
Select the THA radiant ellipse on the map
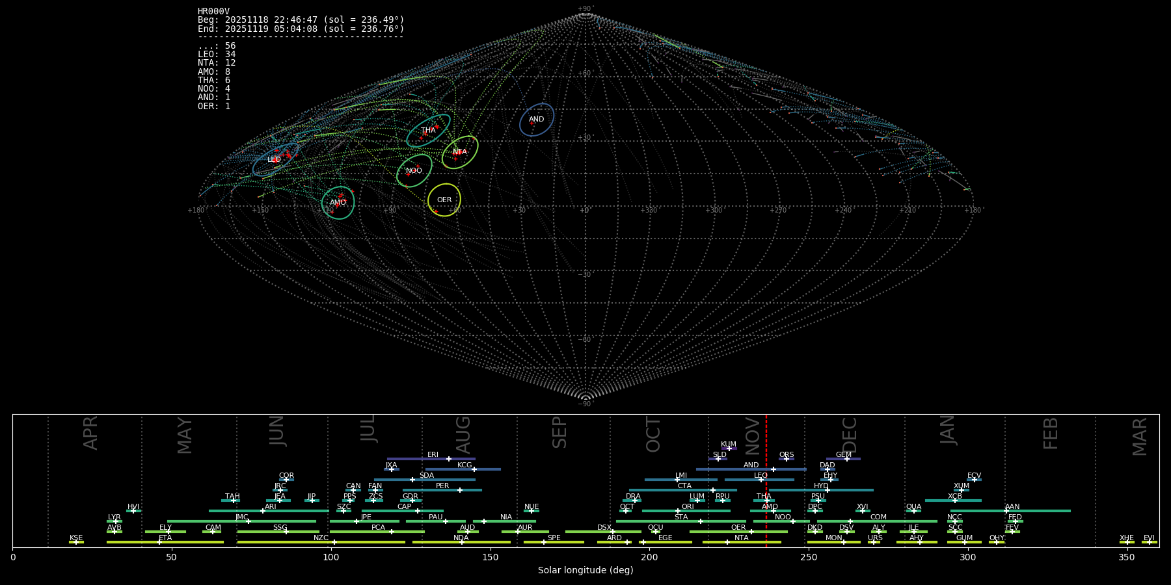point(428,131)
